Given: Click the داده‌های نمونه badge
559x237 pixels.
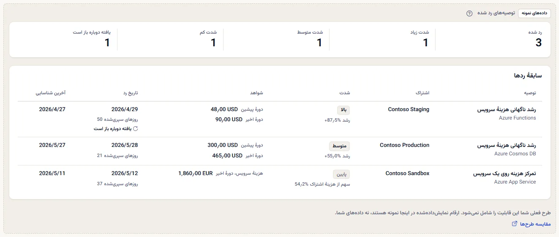Looking at the screenshot, I should (534, 13).
